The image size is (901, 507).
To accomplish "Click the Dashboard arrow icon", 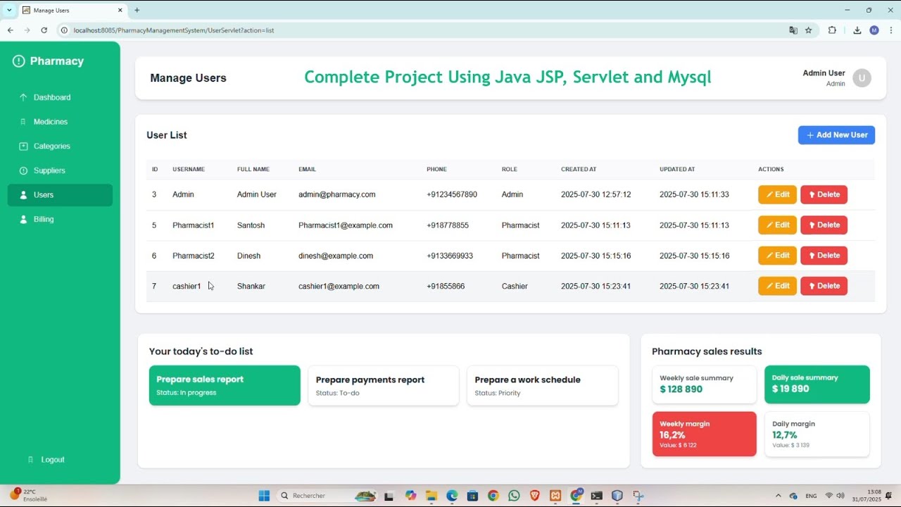I will pos(23,97).
